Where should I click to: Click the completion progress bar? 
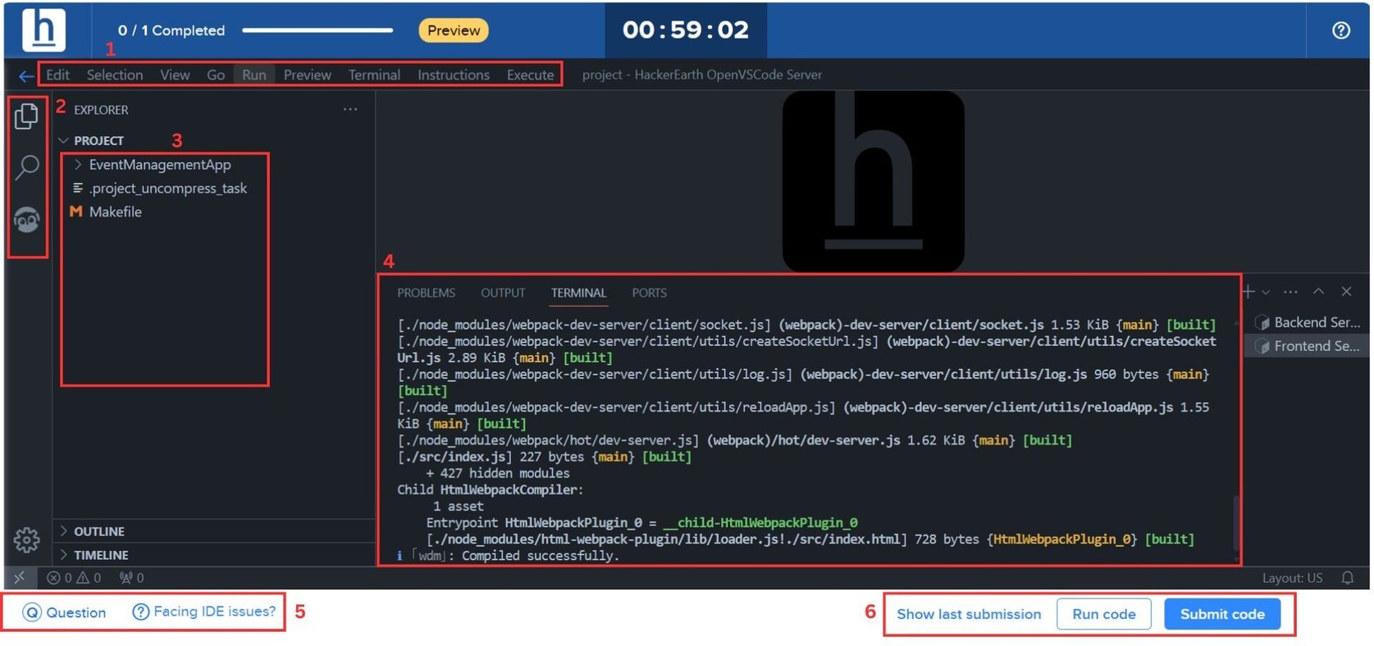pos(317,30)
